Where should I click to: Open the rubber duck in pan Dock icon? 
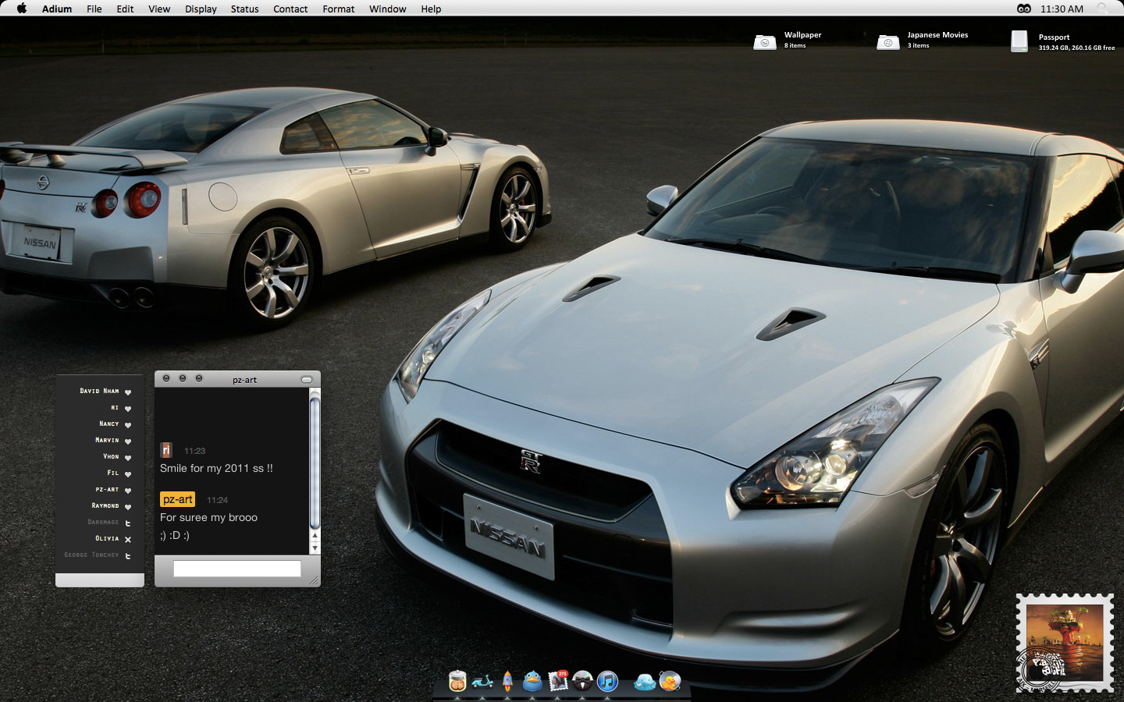pyautogui.click(x=670, y=682)
